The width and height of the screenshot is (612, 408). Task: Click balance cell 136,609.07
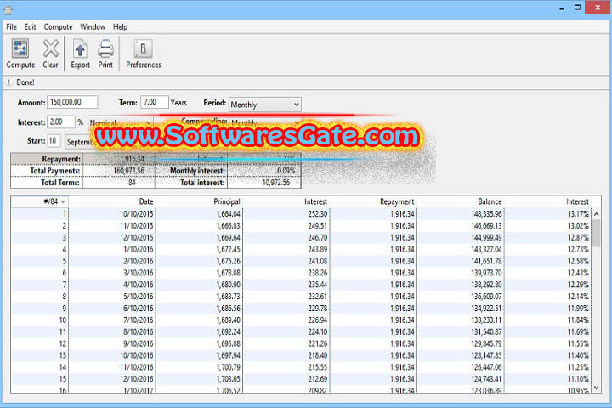[486, 297]
